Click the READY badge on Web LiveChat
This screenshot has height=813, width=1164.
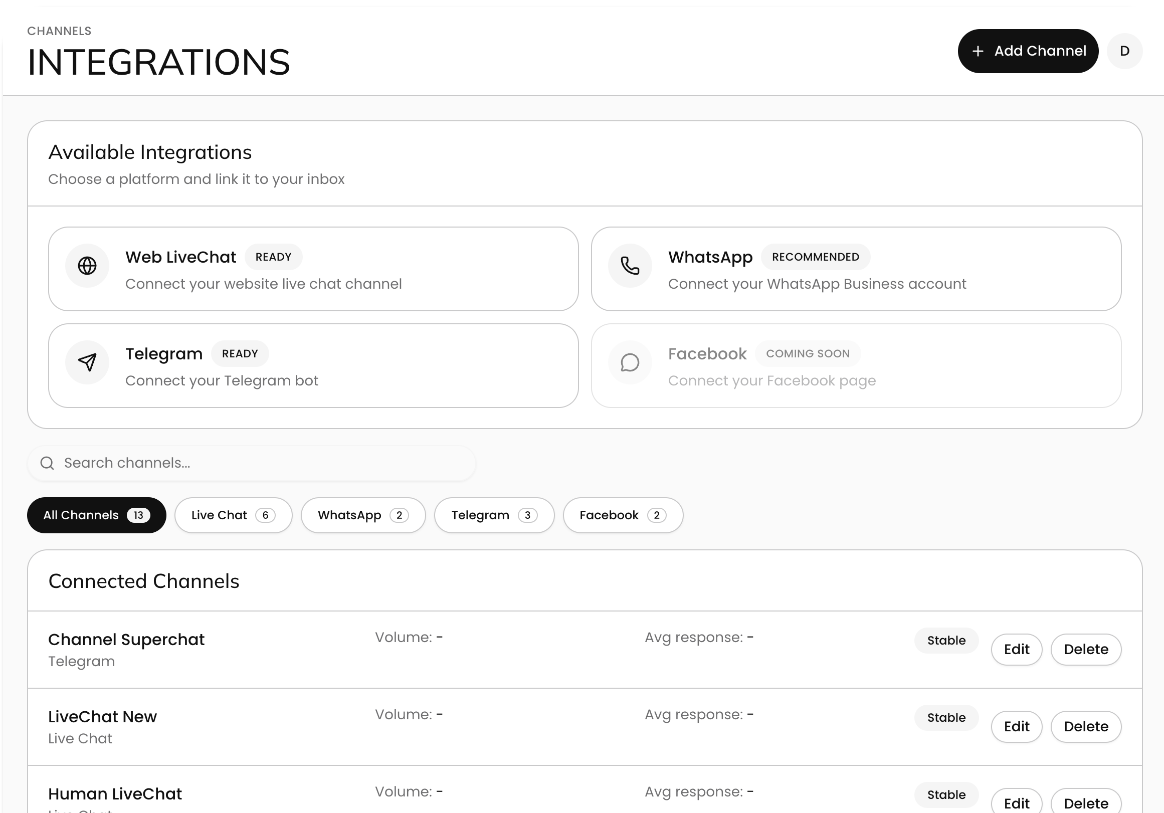(273, 257)
